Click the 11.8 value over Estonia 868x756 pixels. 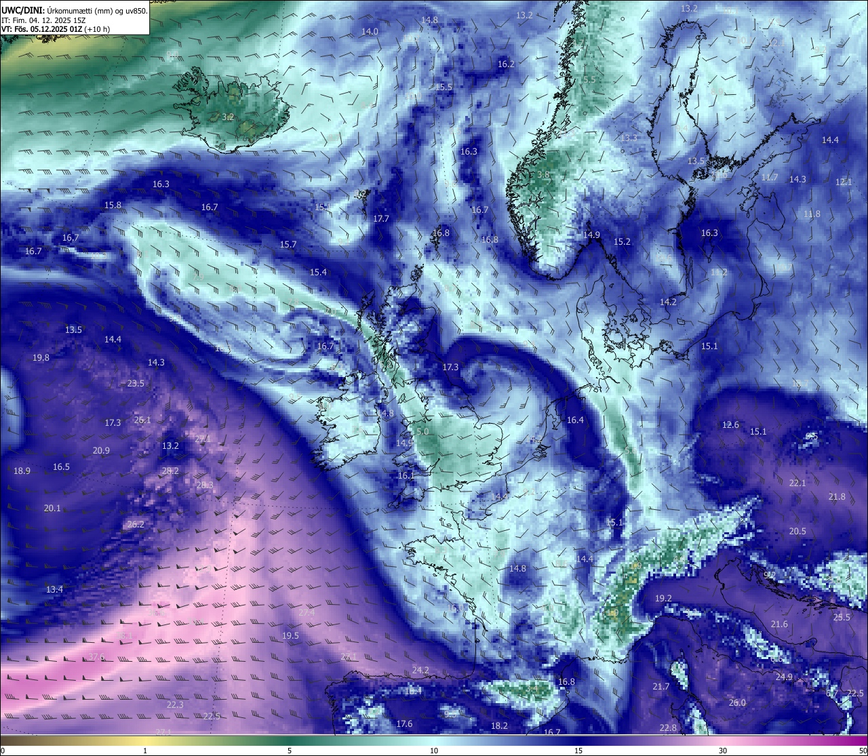tap(812, 214)
